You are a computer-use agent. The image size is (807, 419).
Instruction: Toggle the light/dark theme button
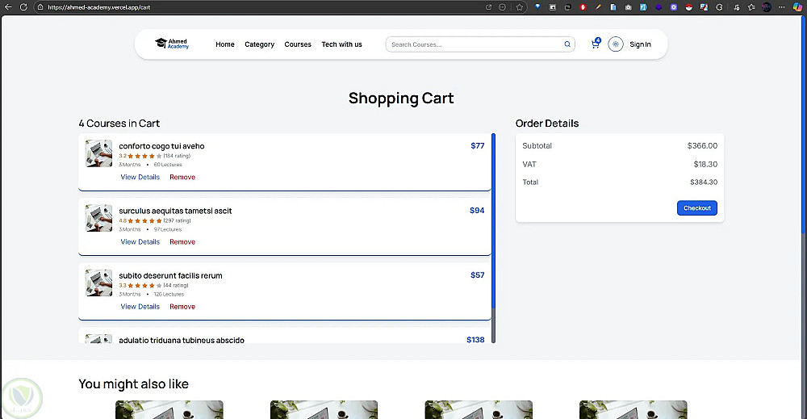(616, 44)
